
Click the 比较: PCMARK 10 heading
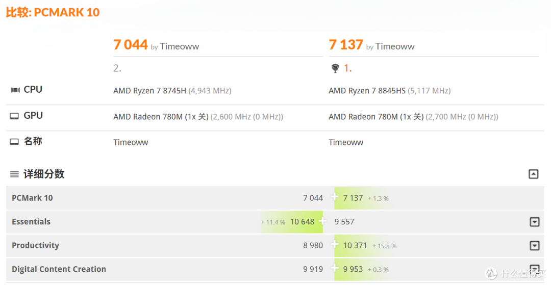pyautogui.click(x=53, y=12)
